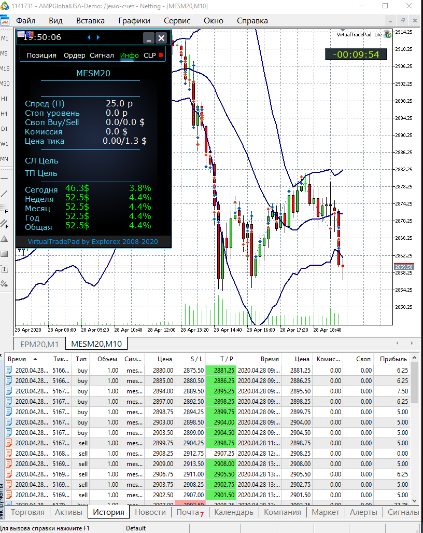
Task: Select the arrows and check marks tool
Action: click(4, 284)
